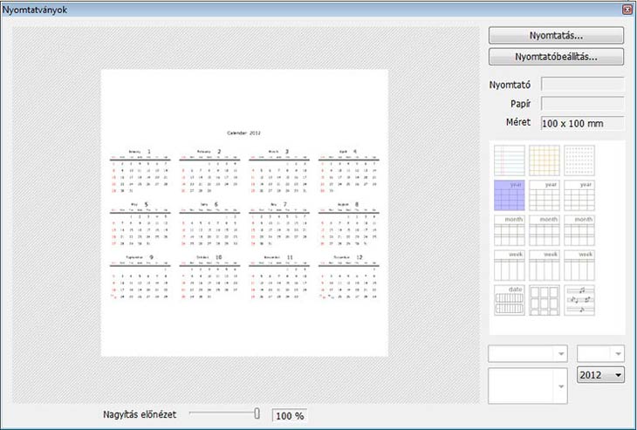Choose the middle year calendar template
Screen dimensions: 637x430
coord(544,195)
